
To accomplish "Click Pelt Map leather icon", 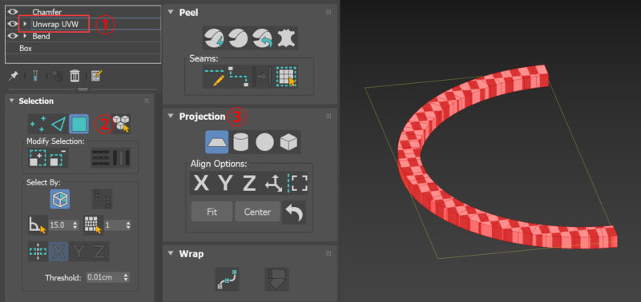I will tap(288, 38).
